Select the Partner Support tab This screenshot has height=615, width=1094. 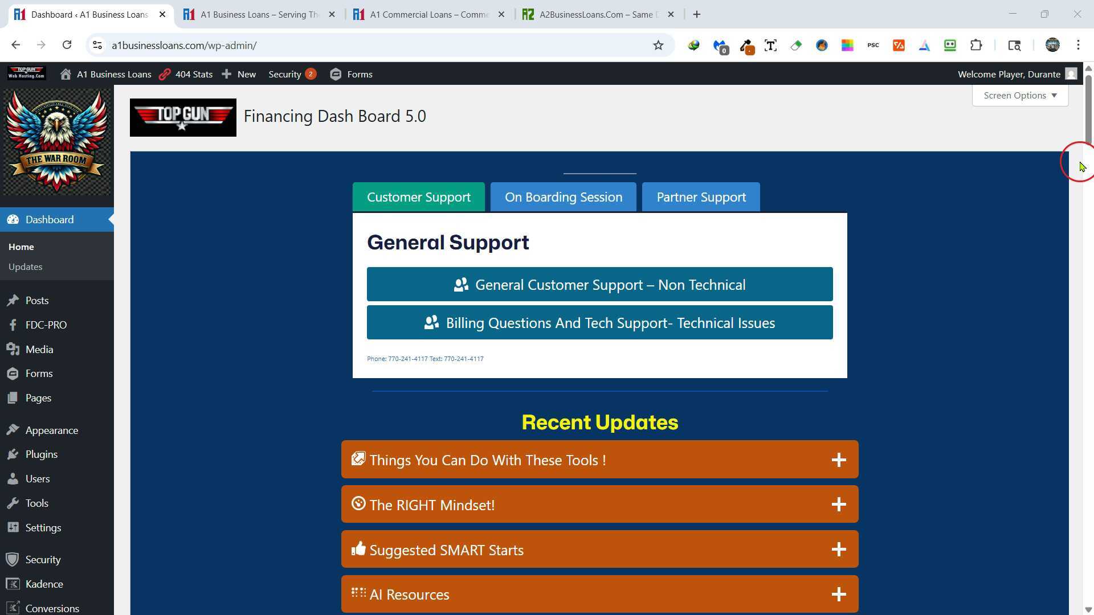coord(701,196)
